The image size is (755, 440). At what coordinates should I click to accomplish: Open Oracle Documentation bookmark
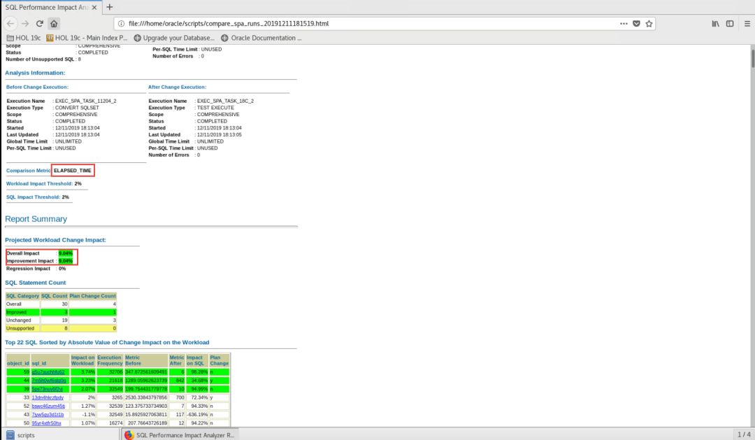pos(261,38)
